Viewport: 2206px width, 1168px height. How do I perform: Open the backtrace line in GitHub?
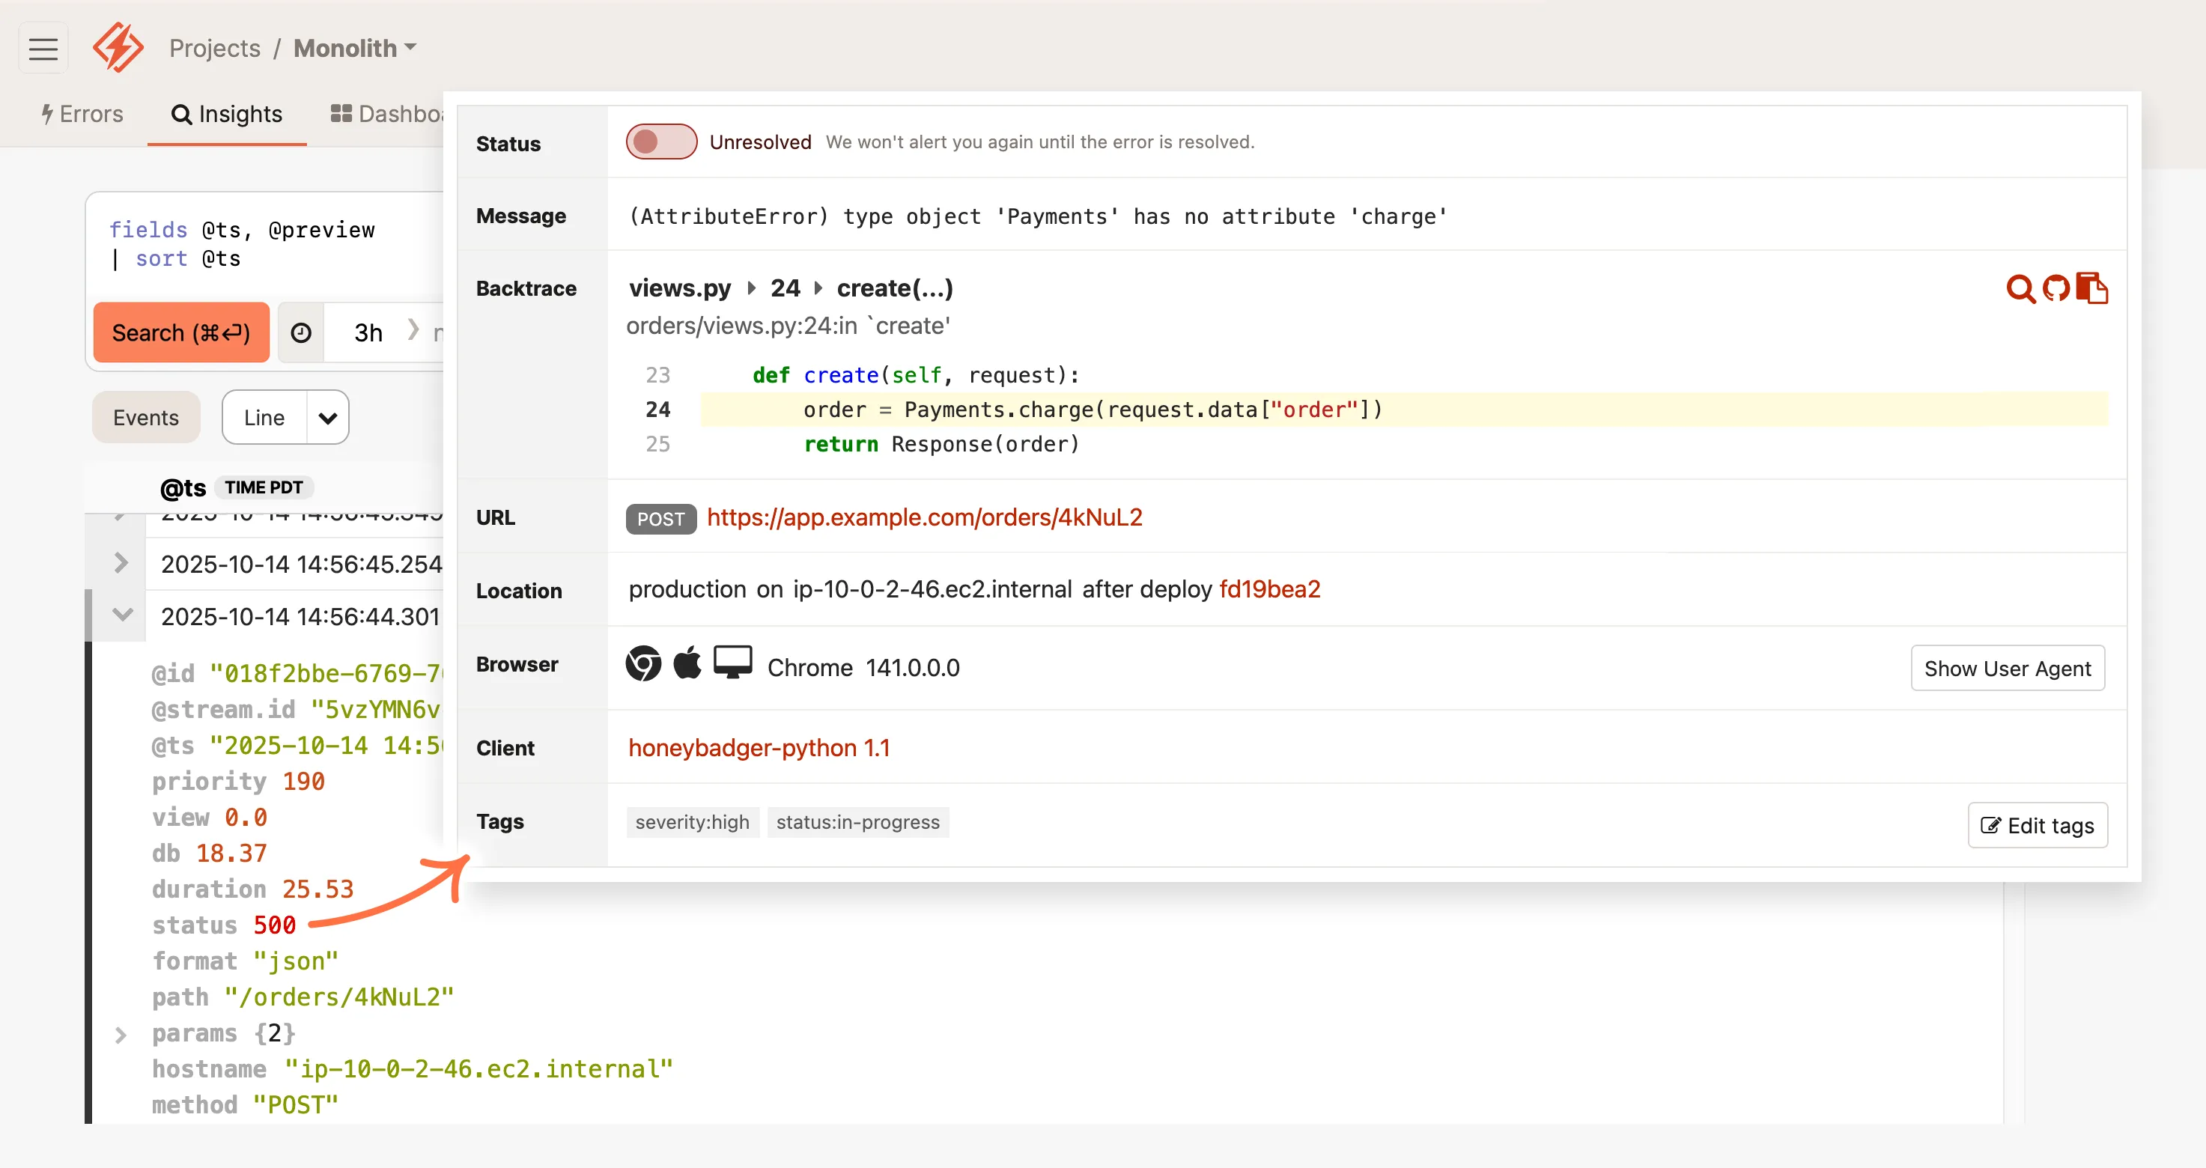click(x=2057, y=288)
